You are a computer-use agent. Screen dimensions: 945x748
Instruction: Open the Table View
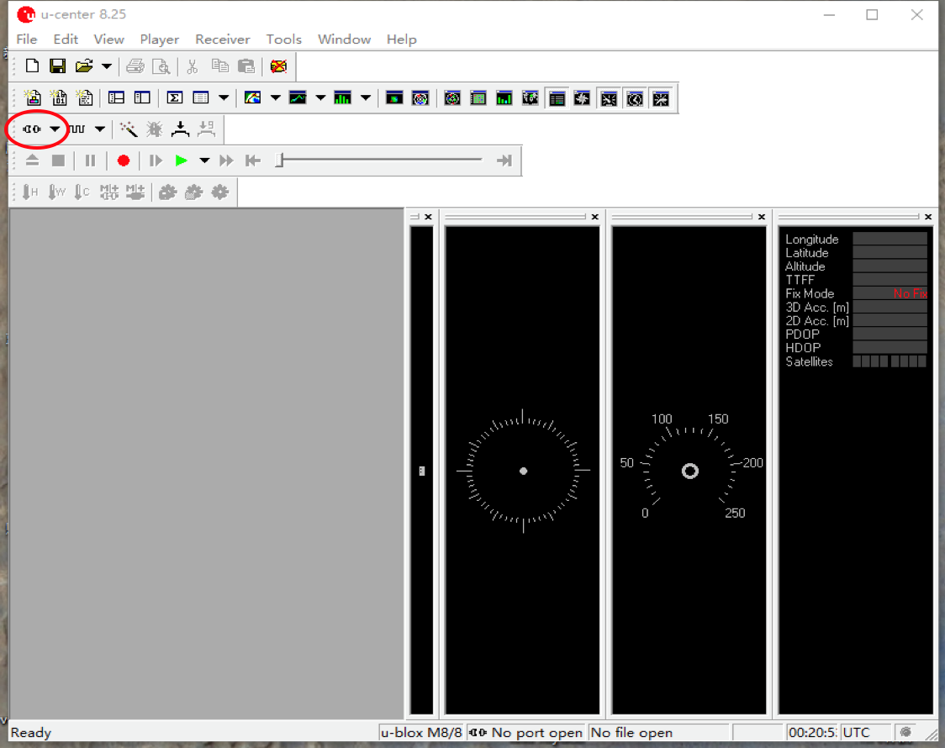pos(200,97)
